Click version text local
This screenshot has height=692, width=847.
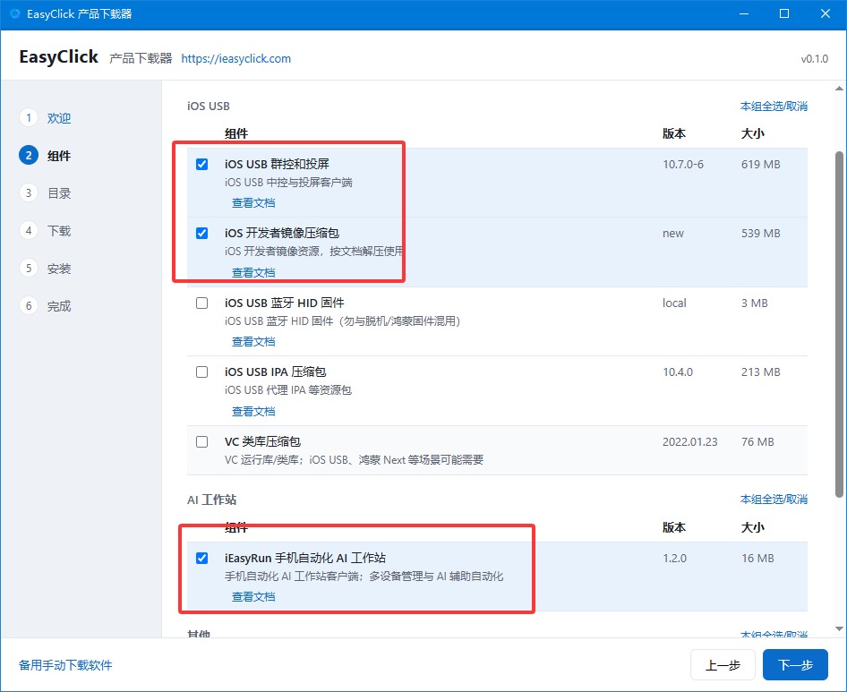[674, 303]
